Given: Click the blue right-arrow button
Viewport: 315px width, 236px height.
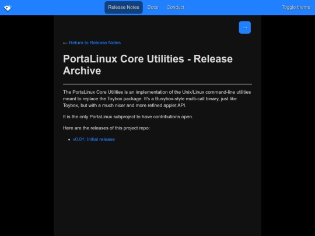Looking at the screenshot, I should tap(244, 27).
